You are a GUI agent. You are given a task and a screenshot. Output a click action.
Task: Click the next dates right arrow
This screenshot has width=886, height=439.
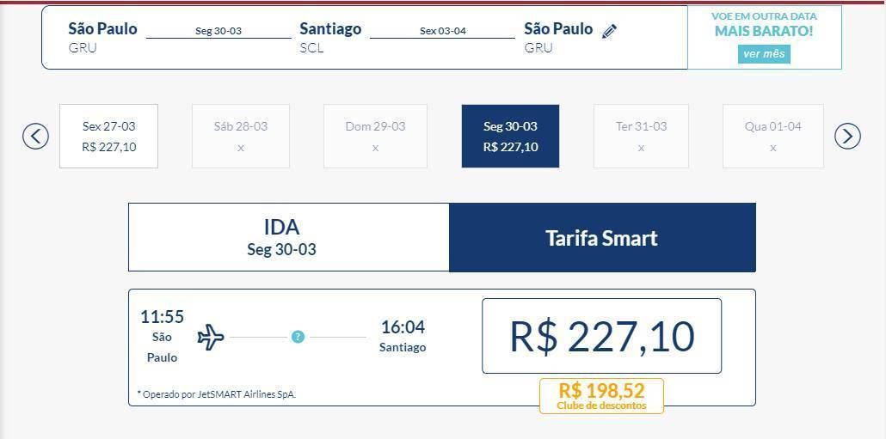coord(847,137)
